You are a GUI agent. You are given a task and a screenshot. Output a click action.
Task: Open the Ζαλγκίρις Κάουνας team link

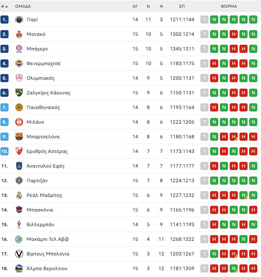[48, 93]
